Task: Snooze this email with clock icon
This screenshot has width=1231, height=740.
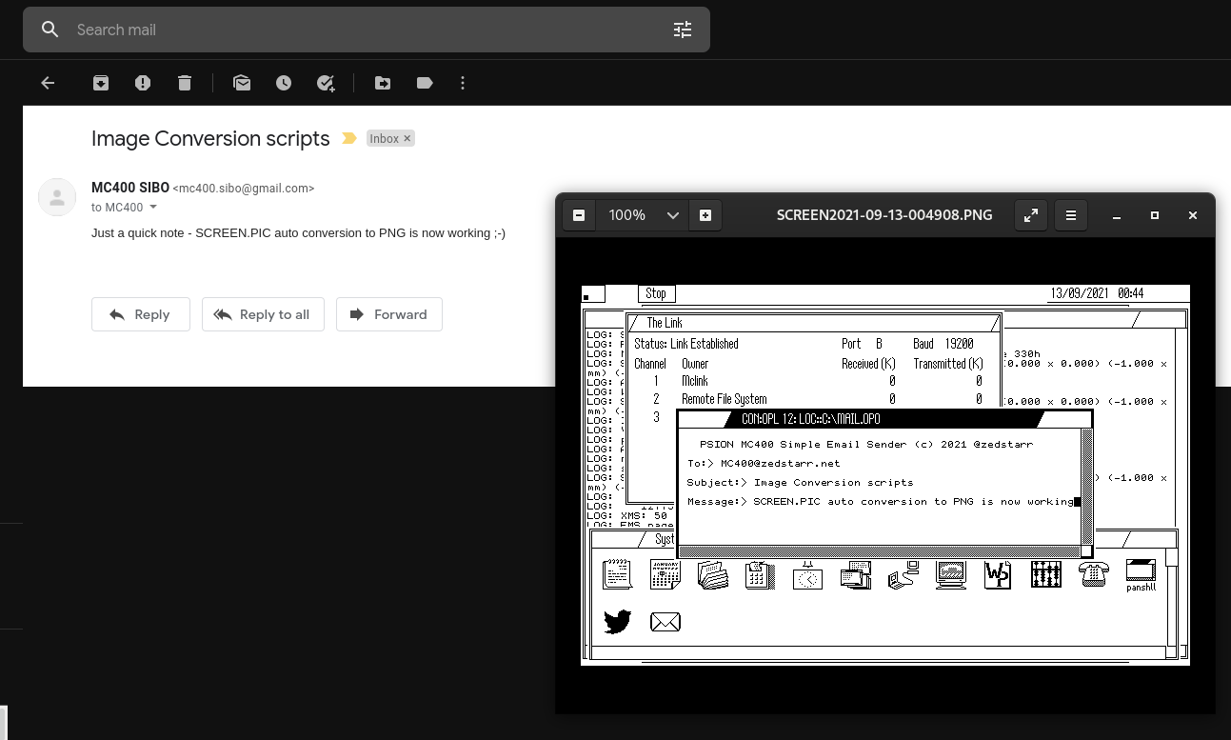Action: [284, 84]
